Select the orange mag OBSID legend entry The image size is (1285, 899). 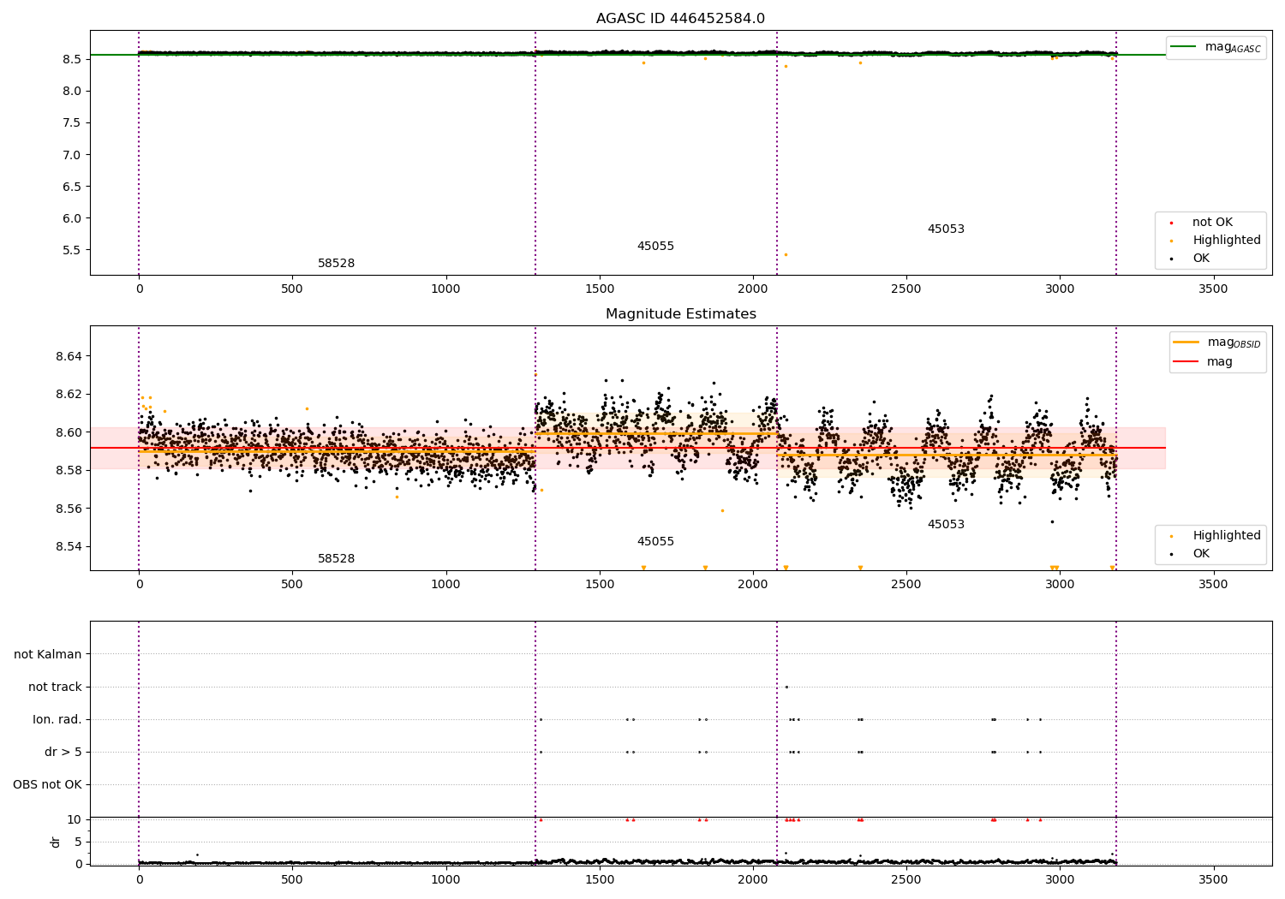point(1216,342)
